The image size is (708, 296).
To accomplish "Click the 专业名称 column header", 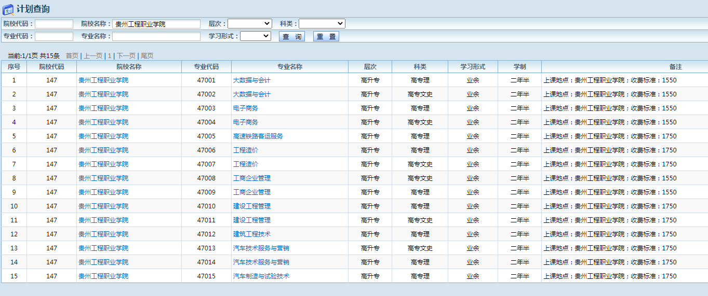I will pos(289,67).
